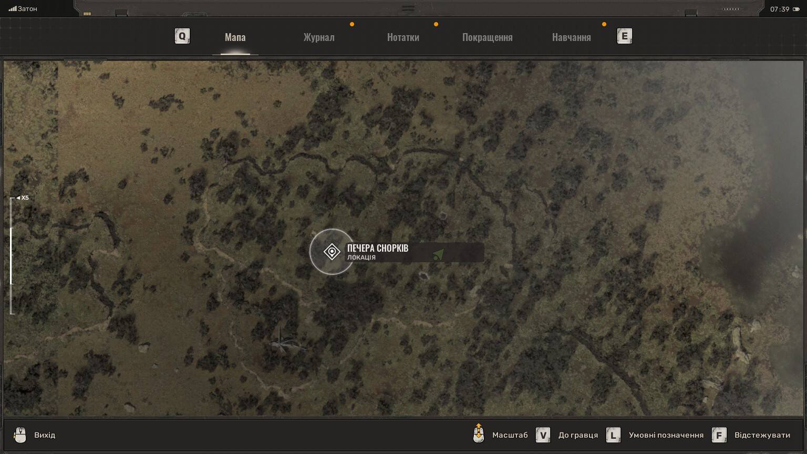807x454 pixels.
Task: Click the helicopter wreck on map
Action: [x=286, y=342]
